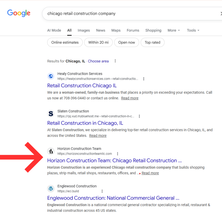
Task: Click the Horizon Construction Team house favicon
Action: pyautogui.click(x=51, y=151)
